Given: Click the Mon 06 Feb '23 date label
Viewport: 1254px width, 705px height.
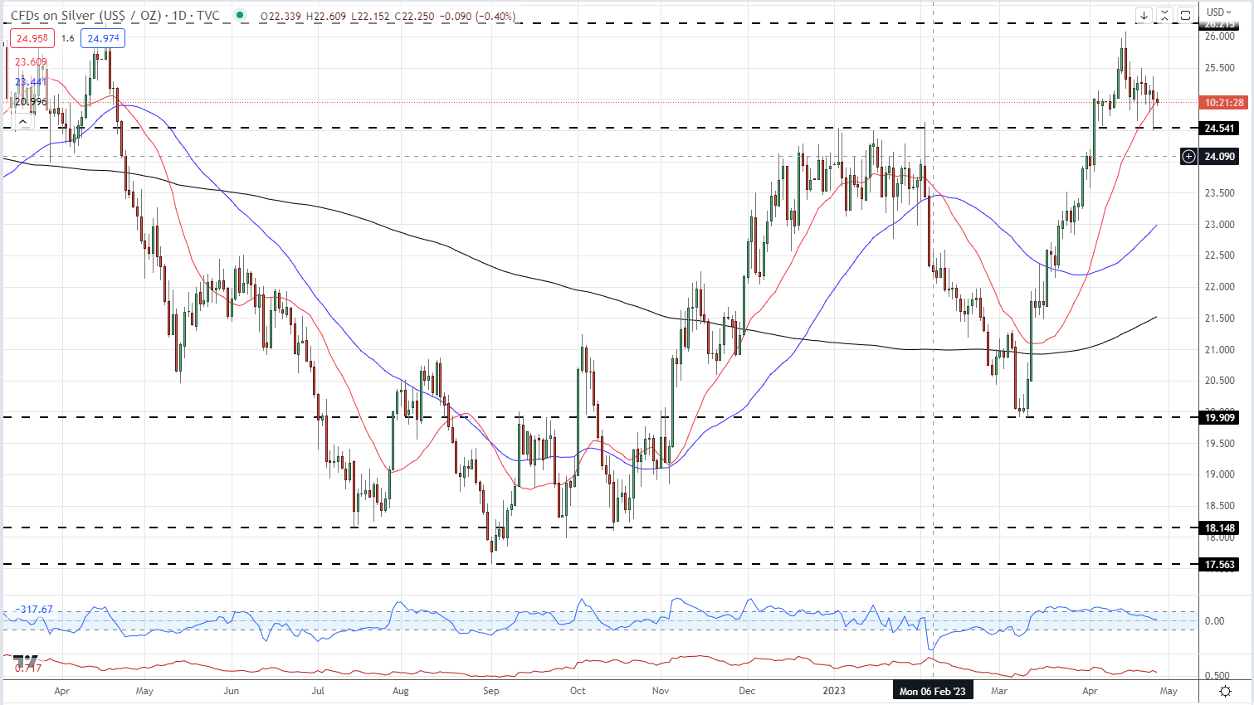Looking at the screenshot, I should (x=933, y=691).
